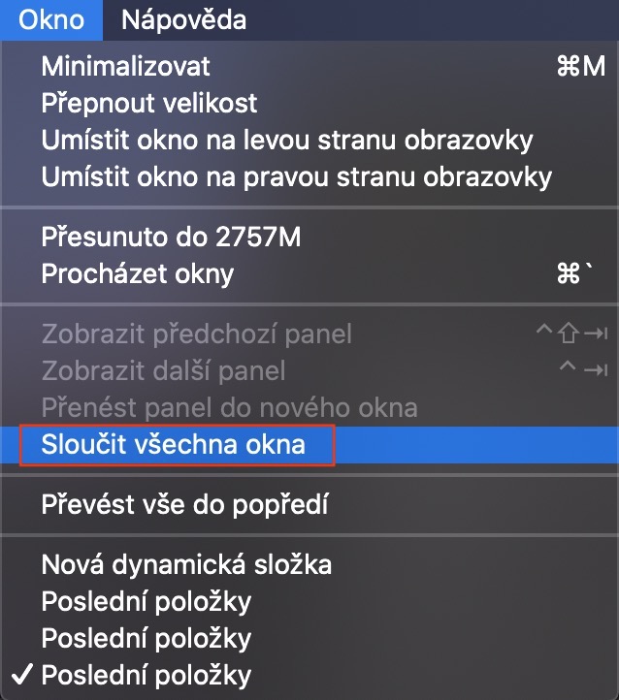This screenshot has width=619, height=700.
Task: Choose Procházet okny
Action: click(137, 273)
